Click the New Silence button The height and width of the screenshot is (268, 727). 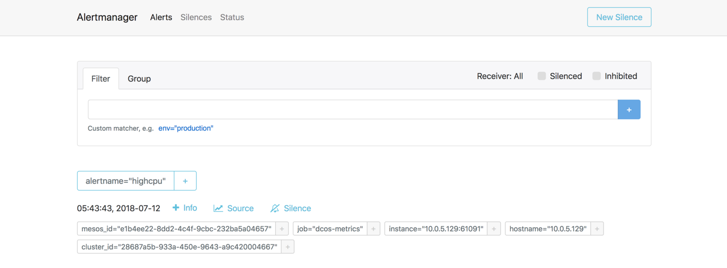[619, 17]
